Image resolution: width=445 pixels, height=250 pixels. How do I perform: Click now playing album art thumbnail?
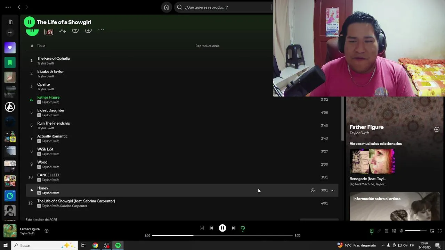coord(10,231)
